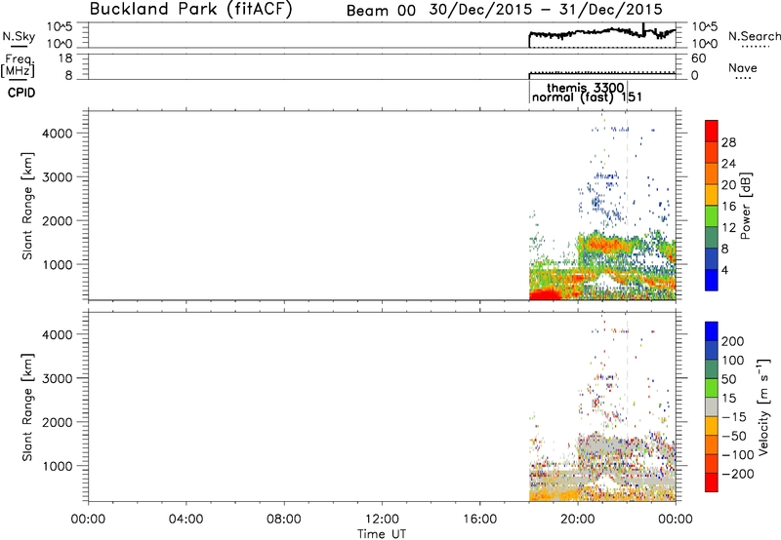Click the Buckland Park (fitACF) title
The image size is (781, 540).
(x=190, y=9)
